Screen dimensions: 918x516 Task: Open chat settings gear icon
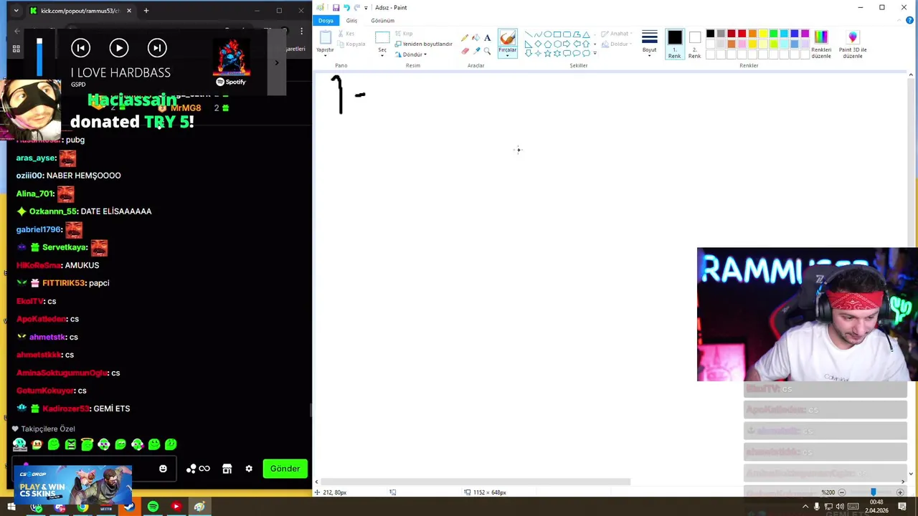(x=249, y=469)
